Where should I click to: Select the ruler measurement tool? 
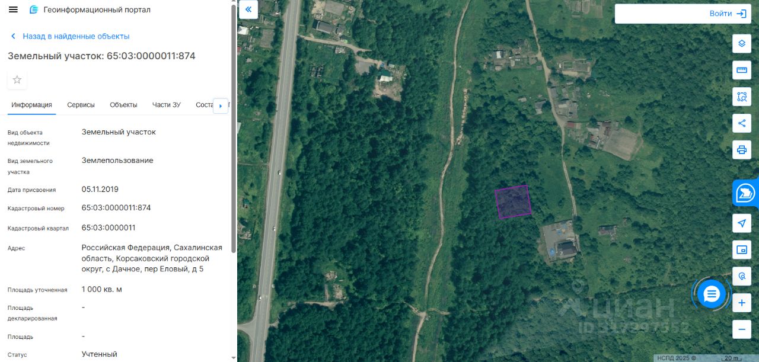[x=741, y=70]
